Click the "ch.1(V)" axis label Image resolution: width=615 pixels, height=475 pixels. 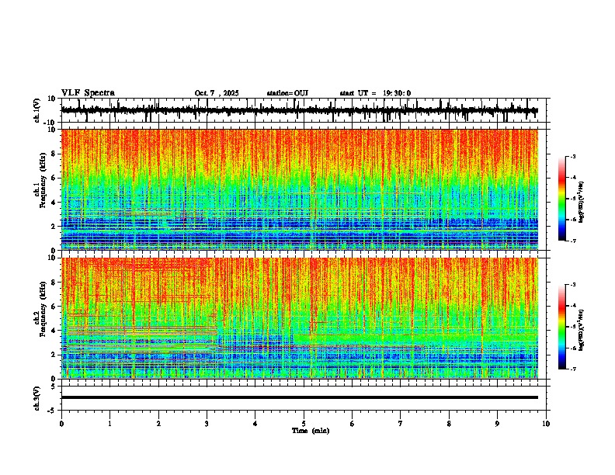click(x=37, y=110)
